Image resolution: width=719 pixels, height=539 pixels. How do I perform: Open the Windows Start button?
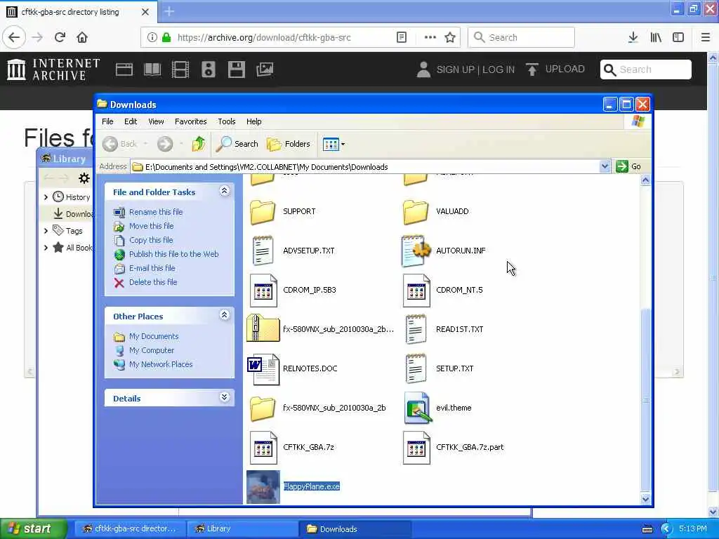point(34,528)
